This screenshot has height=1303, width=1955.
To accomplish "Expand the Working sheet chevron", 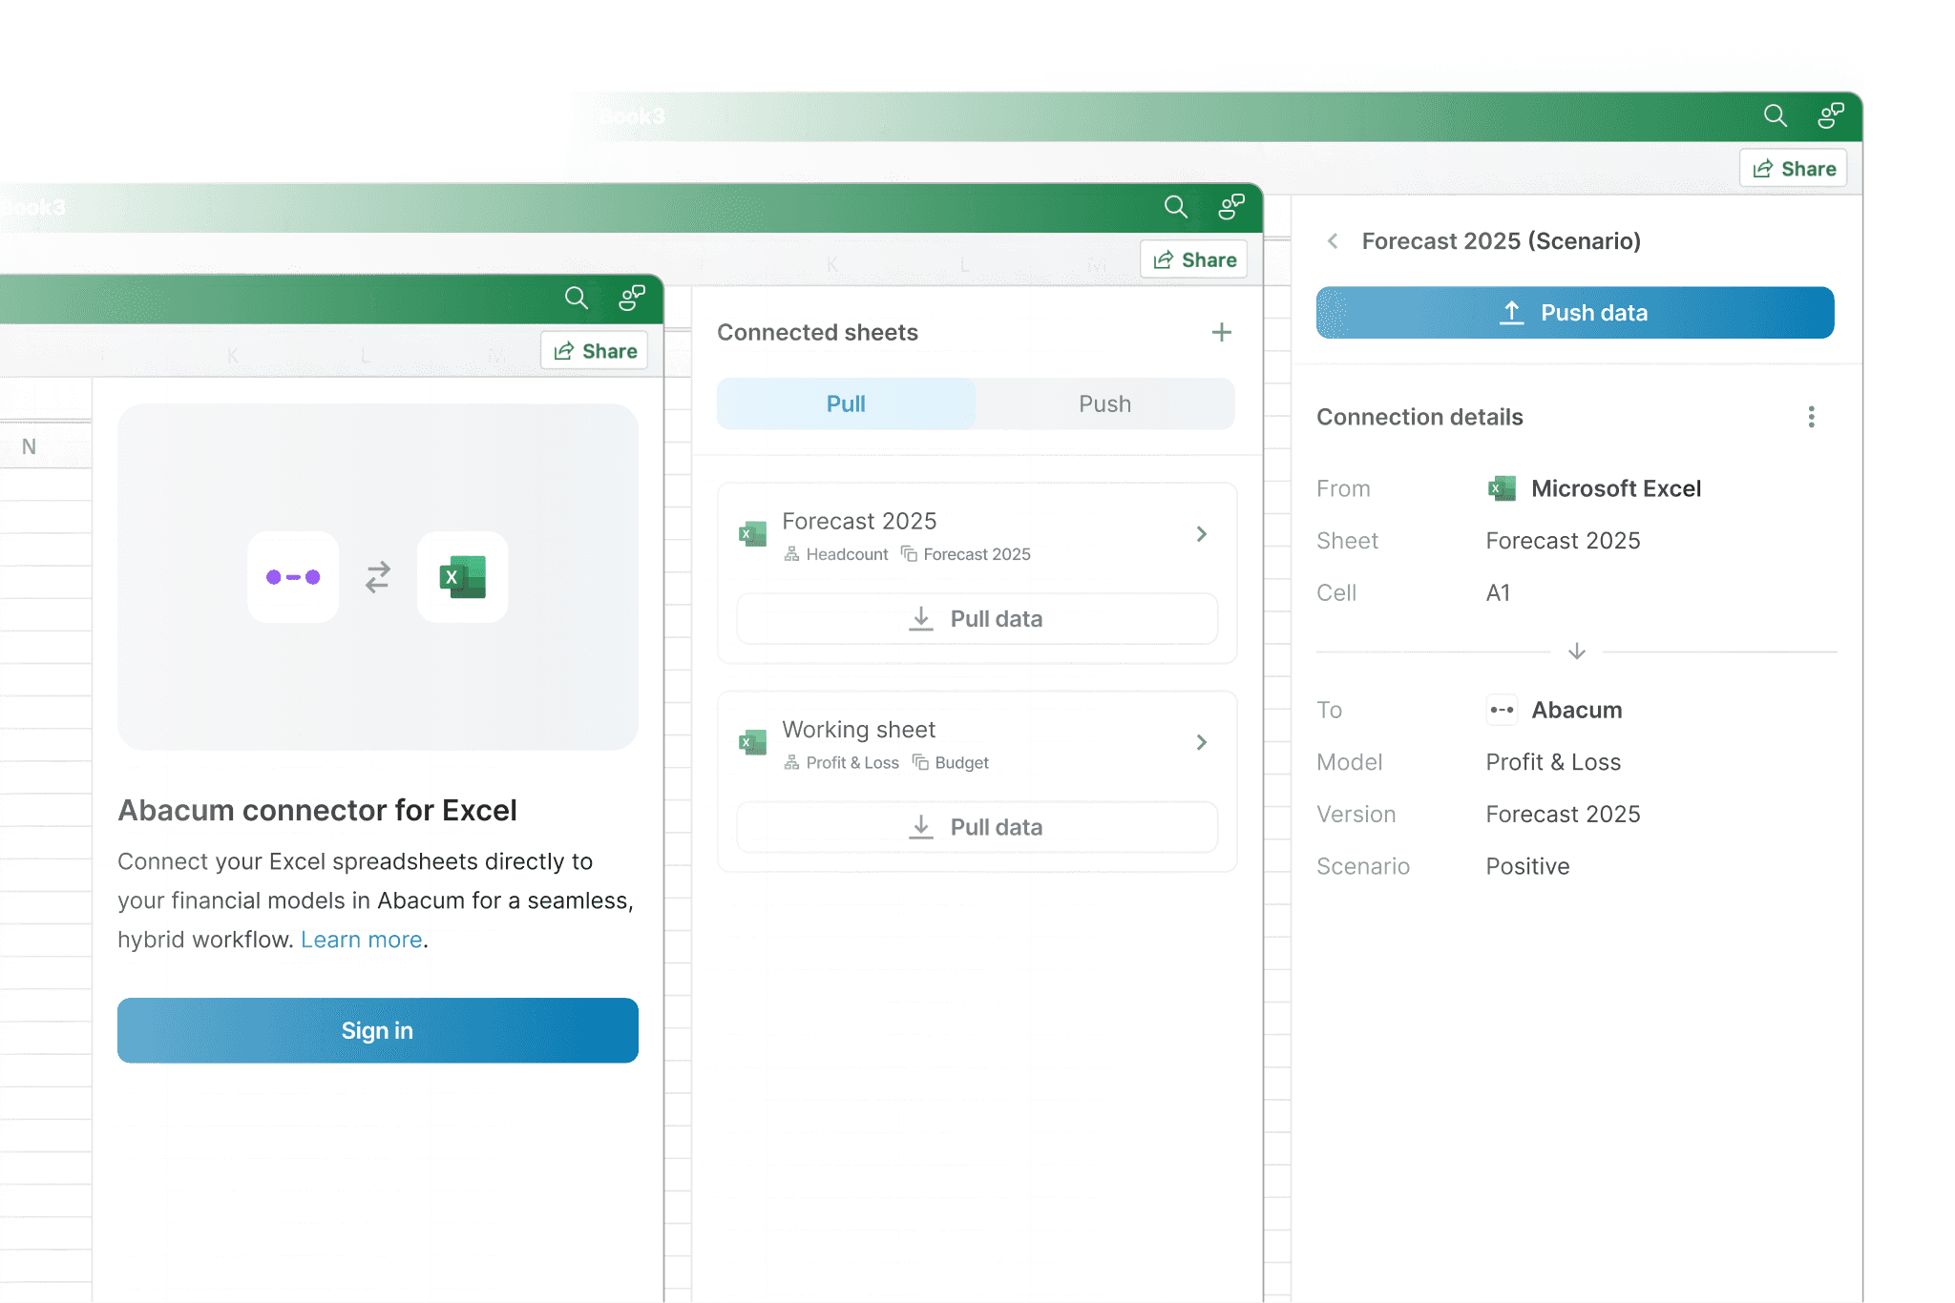I will [x=1202, y=743].
